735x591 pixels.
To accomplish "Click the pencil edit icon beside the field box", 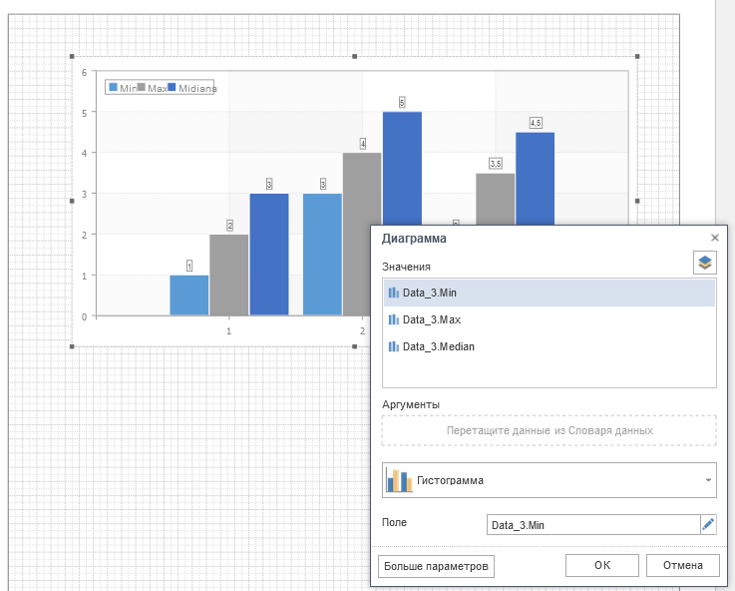I will coord(708,524).
